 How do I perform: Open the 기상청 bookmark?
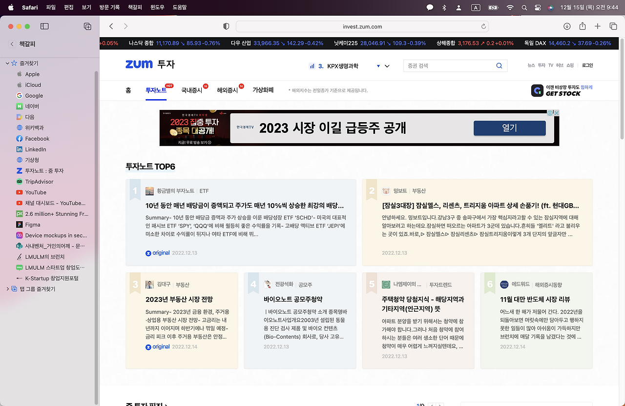point(32,160)
